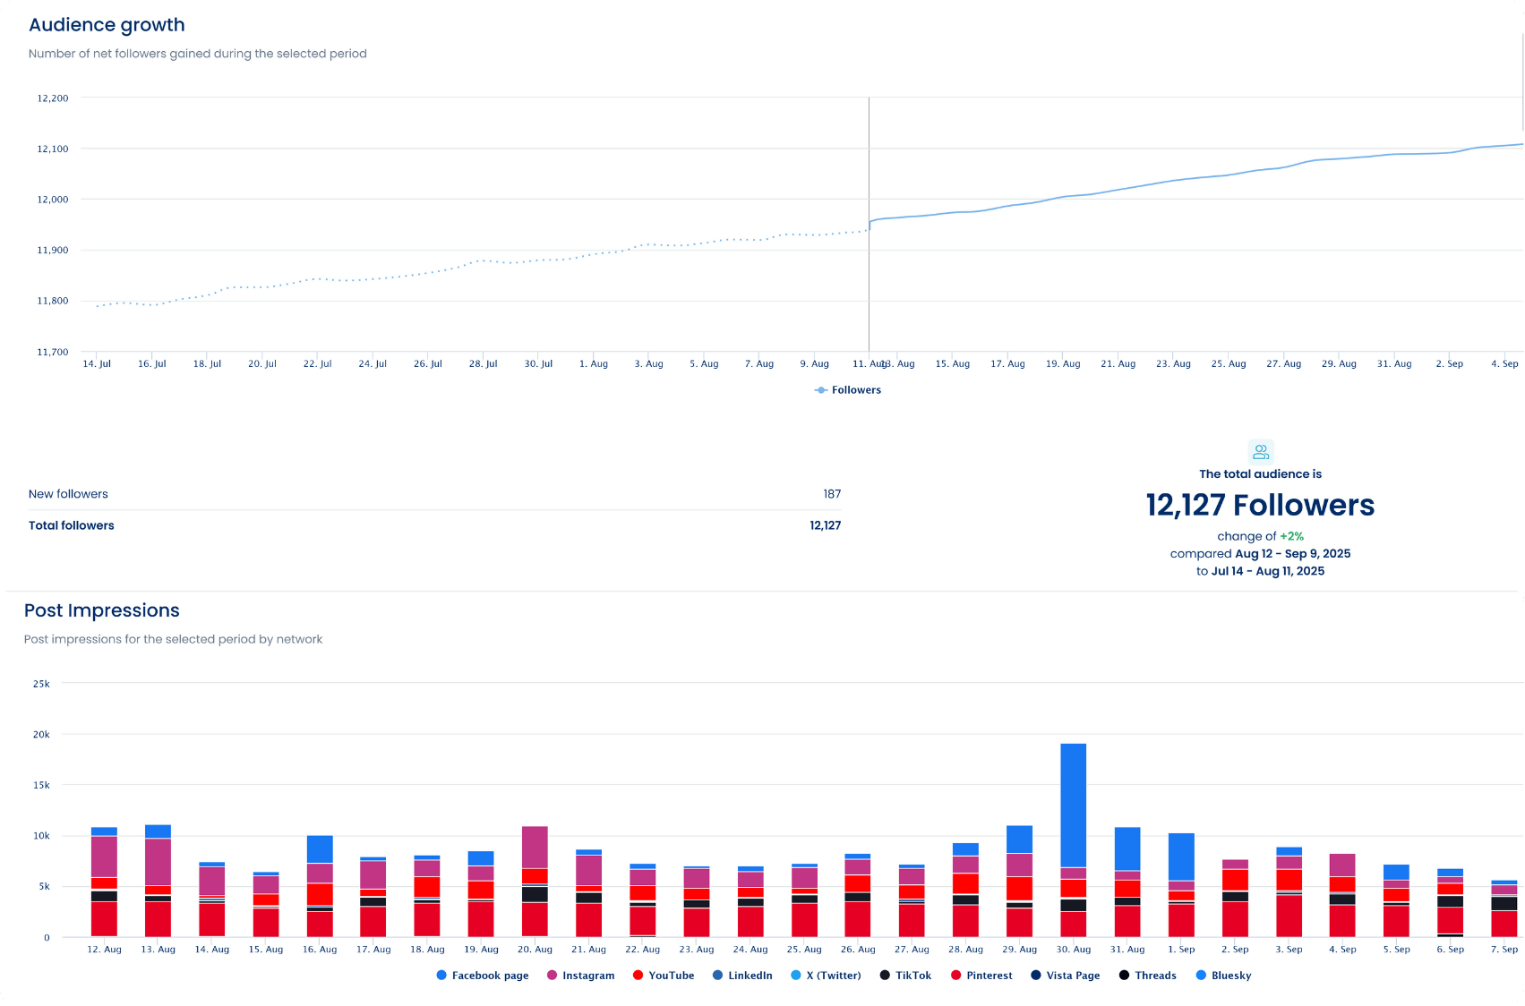Hide the Threads series via its legend entry
Viewport: 1525px width, 1006px height.
1122,975
